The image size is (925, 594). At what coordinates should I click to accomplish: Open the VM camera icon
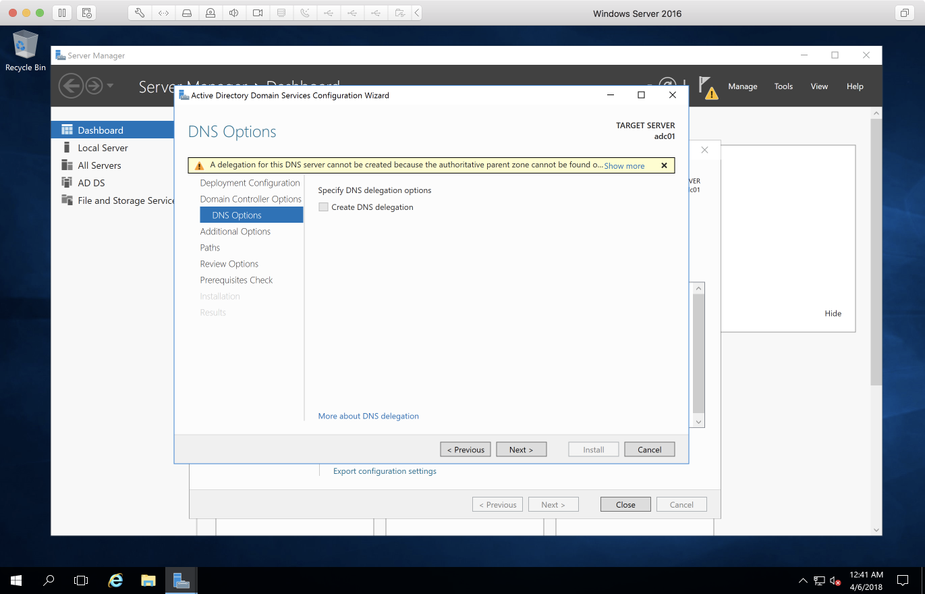257,13
